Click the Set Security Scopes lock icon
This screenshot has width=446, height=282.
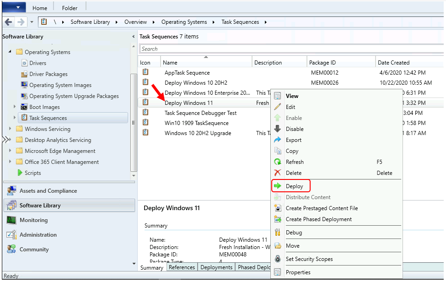click(277, 259)
